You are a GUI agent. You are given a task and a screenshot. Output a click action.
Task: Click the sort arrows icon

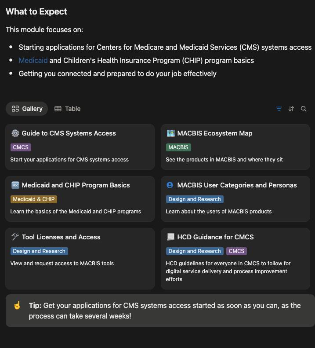291,109
